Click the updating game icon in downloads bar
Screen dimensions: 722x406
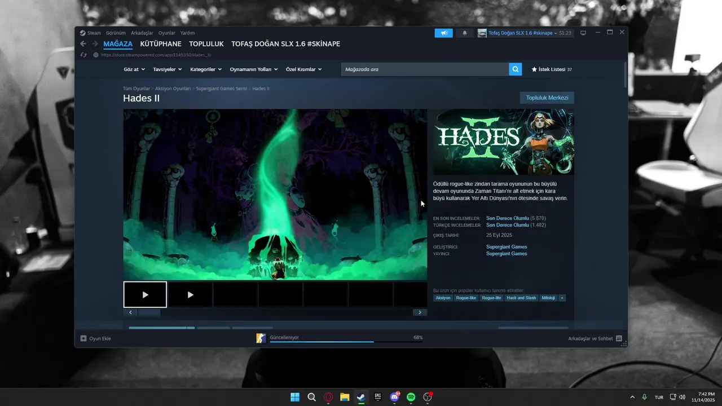(261, 338)
